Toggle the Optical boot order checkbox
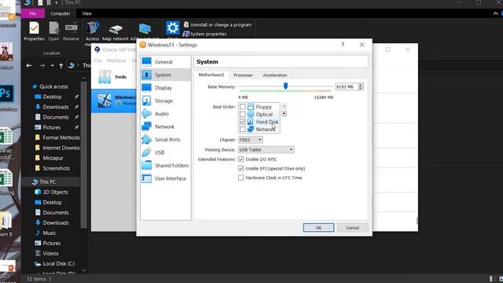This screenshot has height=283, width=503. click(243, 114)
